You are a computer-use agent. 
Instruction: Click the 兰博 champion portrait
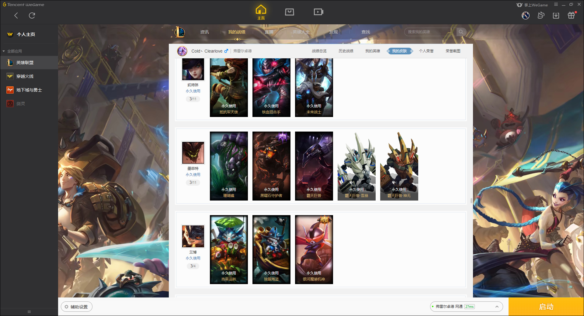193,236
